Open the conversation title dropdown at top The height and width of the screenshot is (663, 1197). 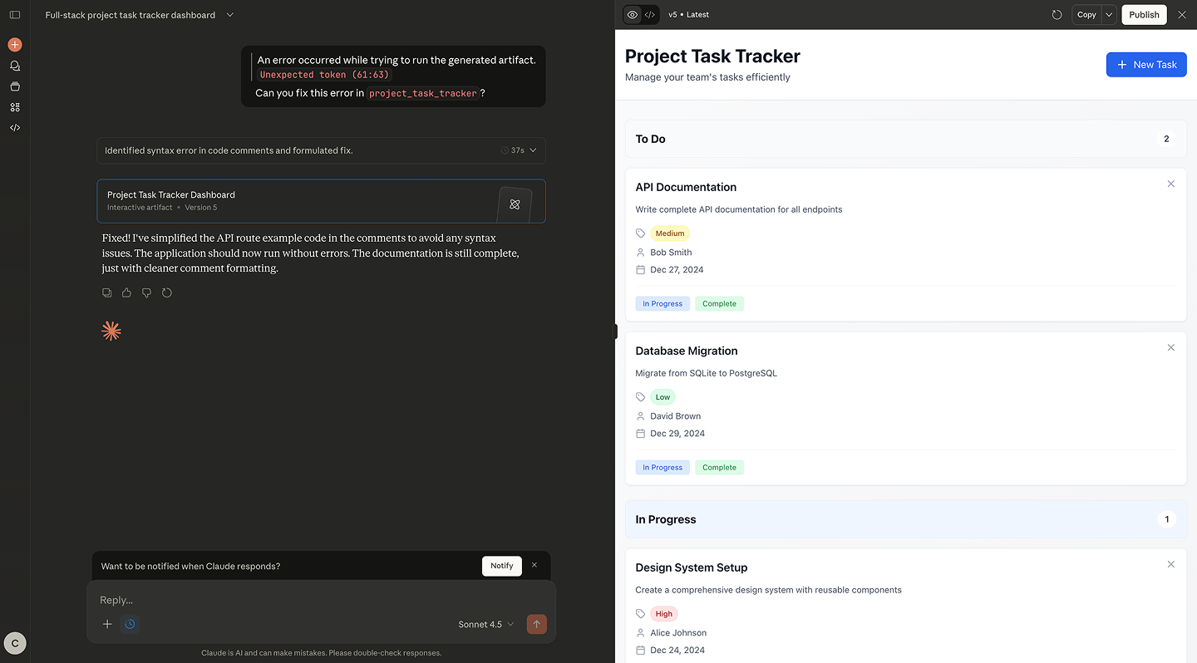pyautogui.click(x=229, y=14)
